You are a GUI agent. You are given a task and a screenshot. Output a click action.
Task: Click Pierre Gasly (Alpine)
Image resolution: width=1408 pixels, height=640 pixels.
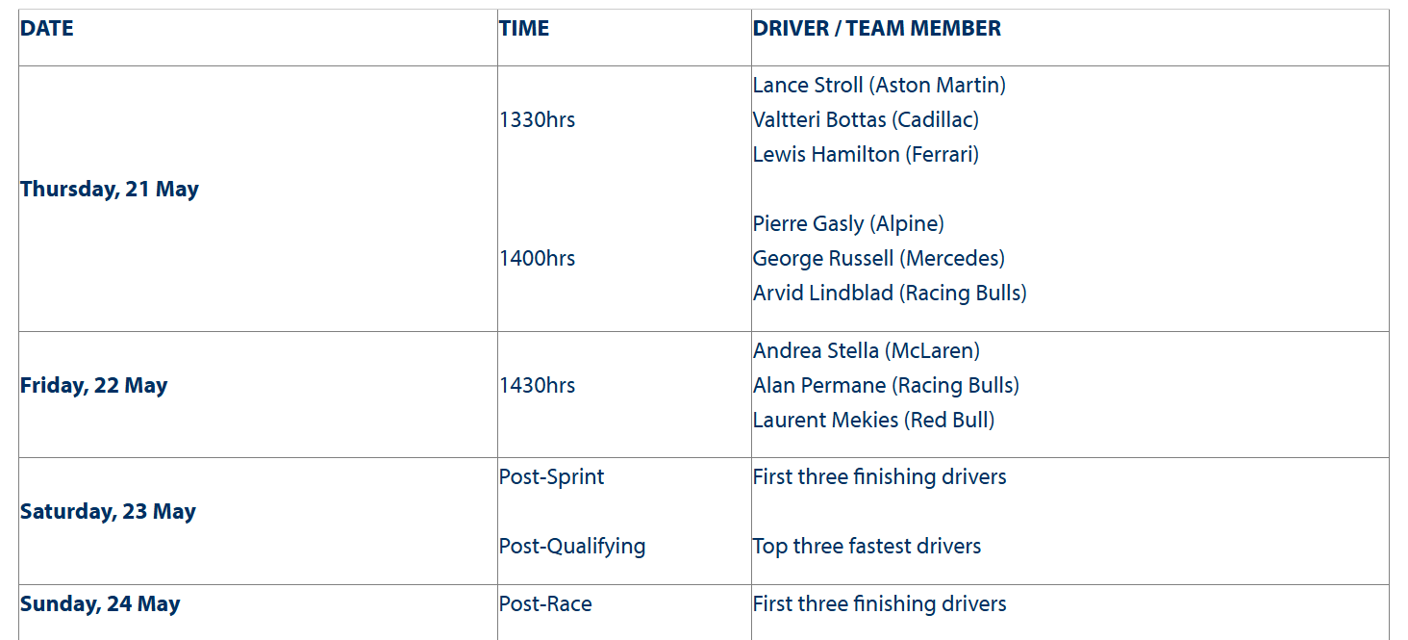(x=848, y=224)
